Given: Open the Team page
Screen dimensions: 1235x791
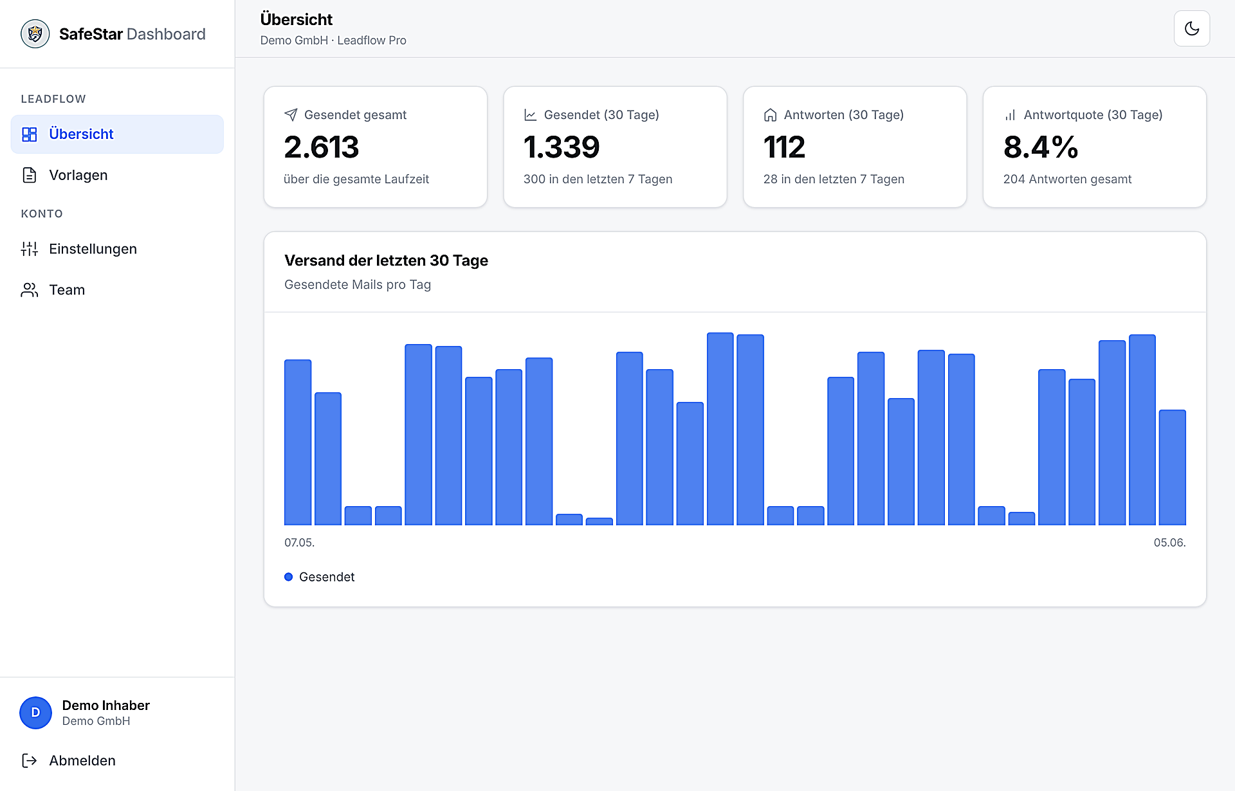Looking at the screenshot, I should [117, 290].
